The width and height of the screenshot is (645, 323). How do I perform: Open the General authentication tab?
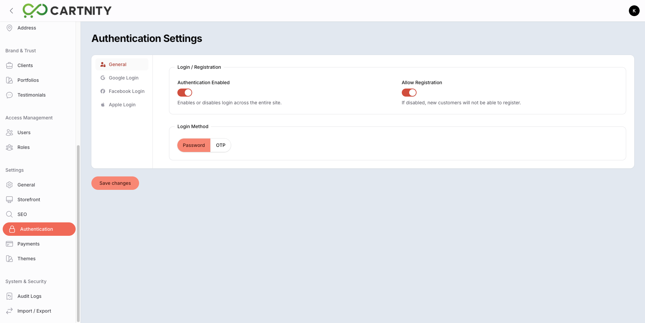(x=122, y=64)
